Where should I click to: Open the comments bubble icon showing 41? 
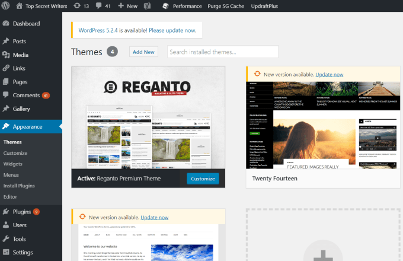point(98,6)
